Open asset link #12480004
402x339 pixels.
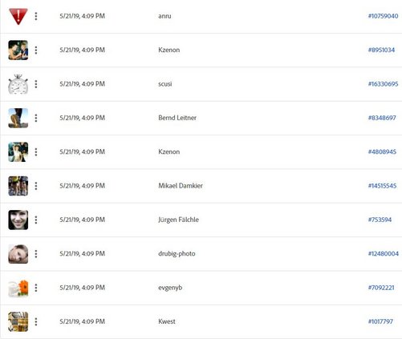[384, 253]
